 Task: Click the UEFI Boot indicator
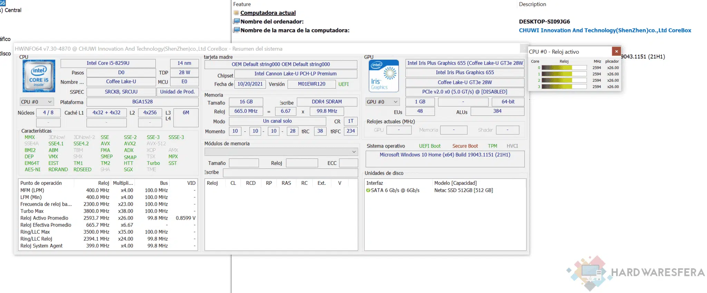pyautogui.click(x=430, y=146)
